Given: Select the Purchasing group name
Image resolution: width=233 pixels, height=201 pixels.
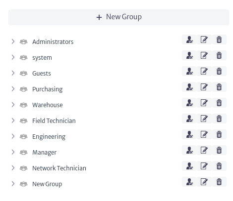Looking at the screenshot, I should pyautogui.click(x=48, y=89).
